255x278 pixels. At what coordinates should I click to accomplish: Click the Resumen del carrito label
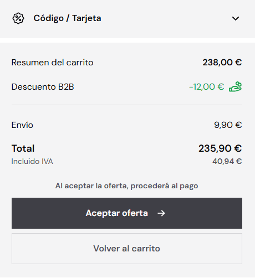point(52,63)
